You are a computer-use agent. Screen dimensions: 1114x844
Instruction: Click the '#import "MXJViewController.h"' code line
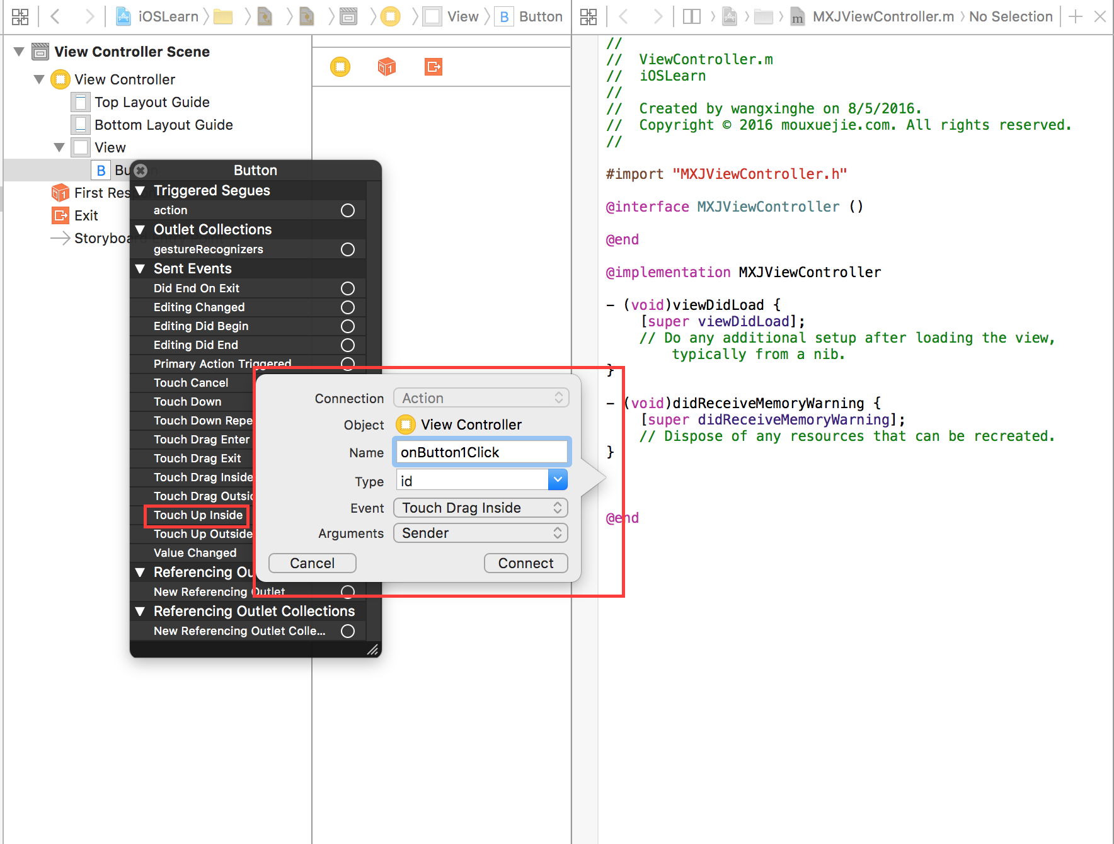pos(726,174)
